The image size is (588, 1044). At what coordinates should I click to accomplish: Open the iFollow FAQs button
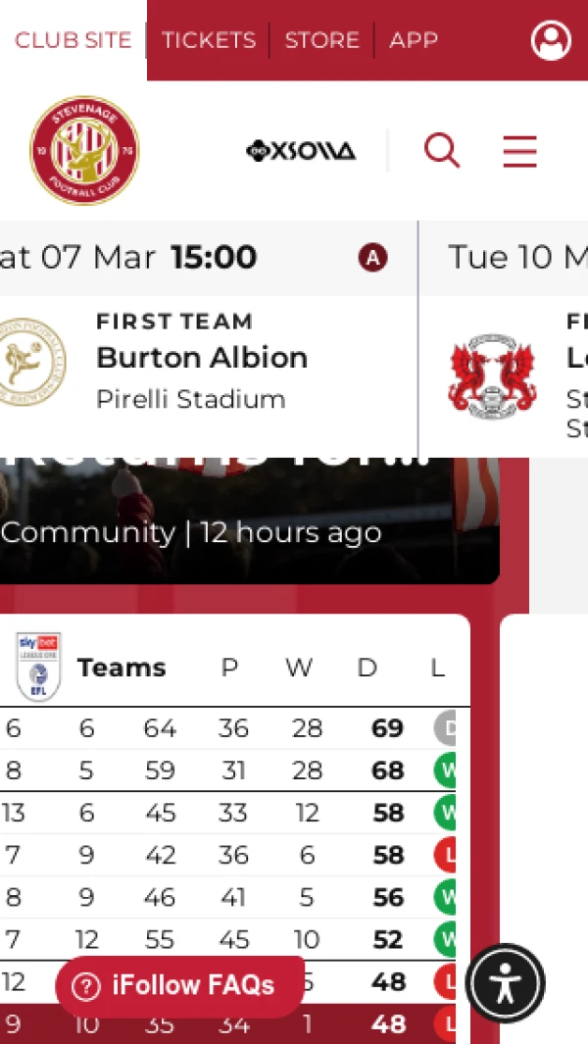pyautogui.click(x=179, y=986)
